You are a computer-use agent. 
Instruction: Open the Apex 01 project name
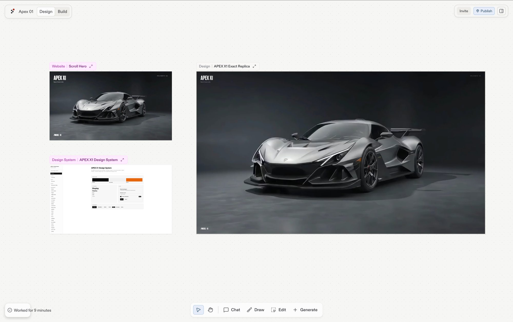pyautogui.click(x=26, y=12)
